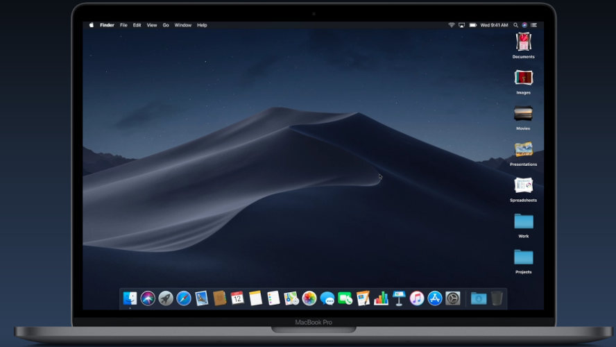Open Calendar icon showing 12
616x347 pixels.
click(x=237, y=298)
